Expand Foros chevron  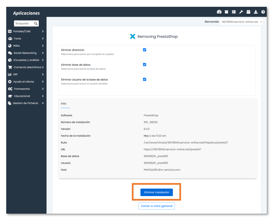43,39
